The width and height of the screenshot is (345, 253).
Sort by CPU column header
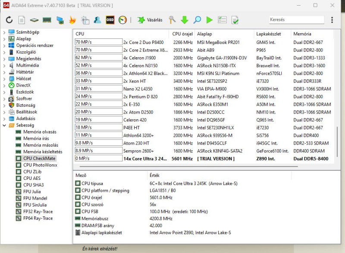point(122,34)
